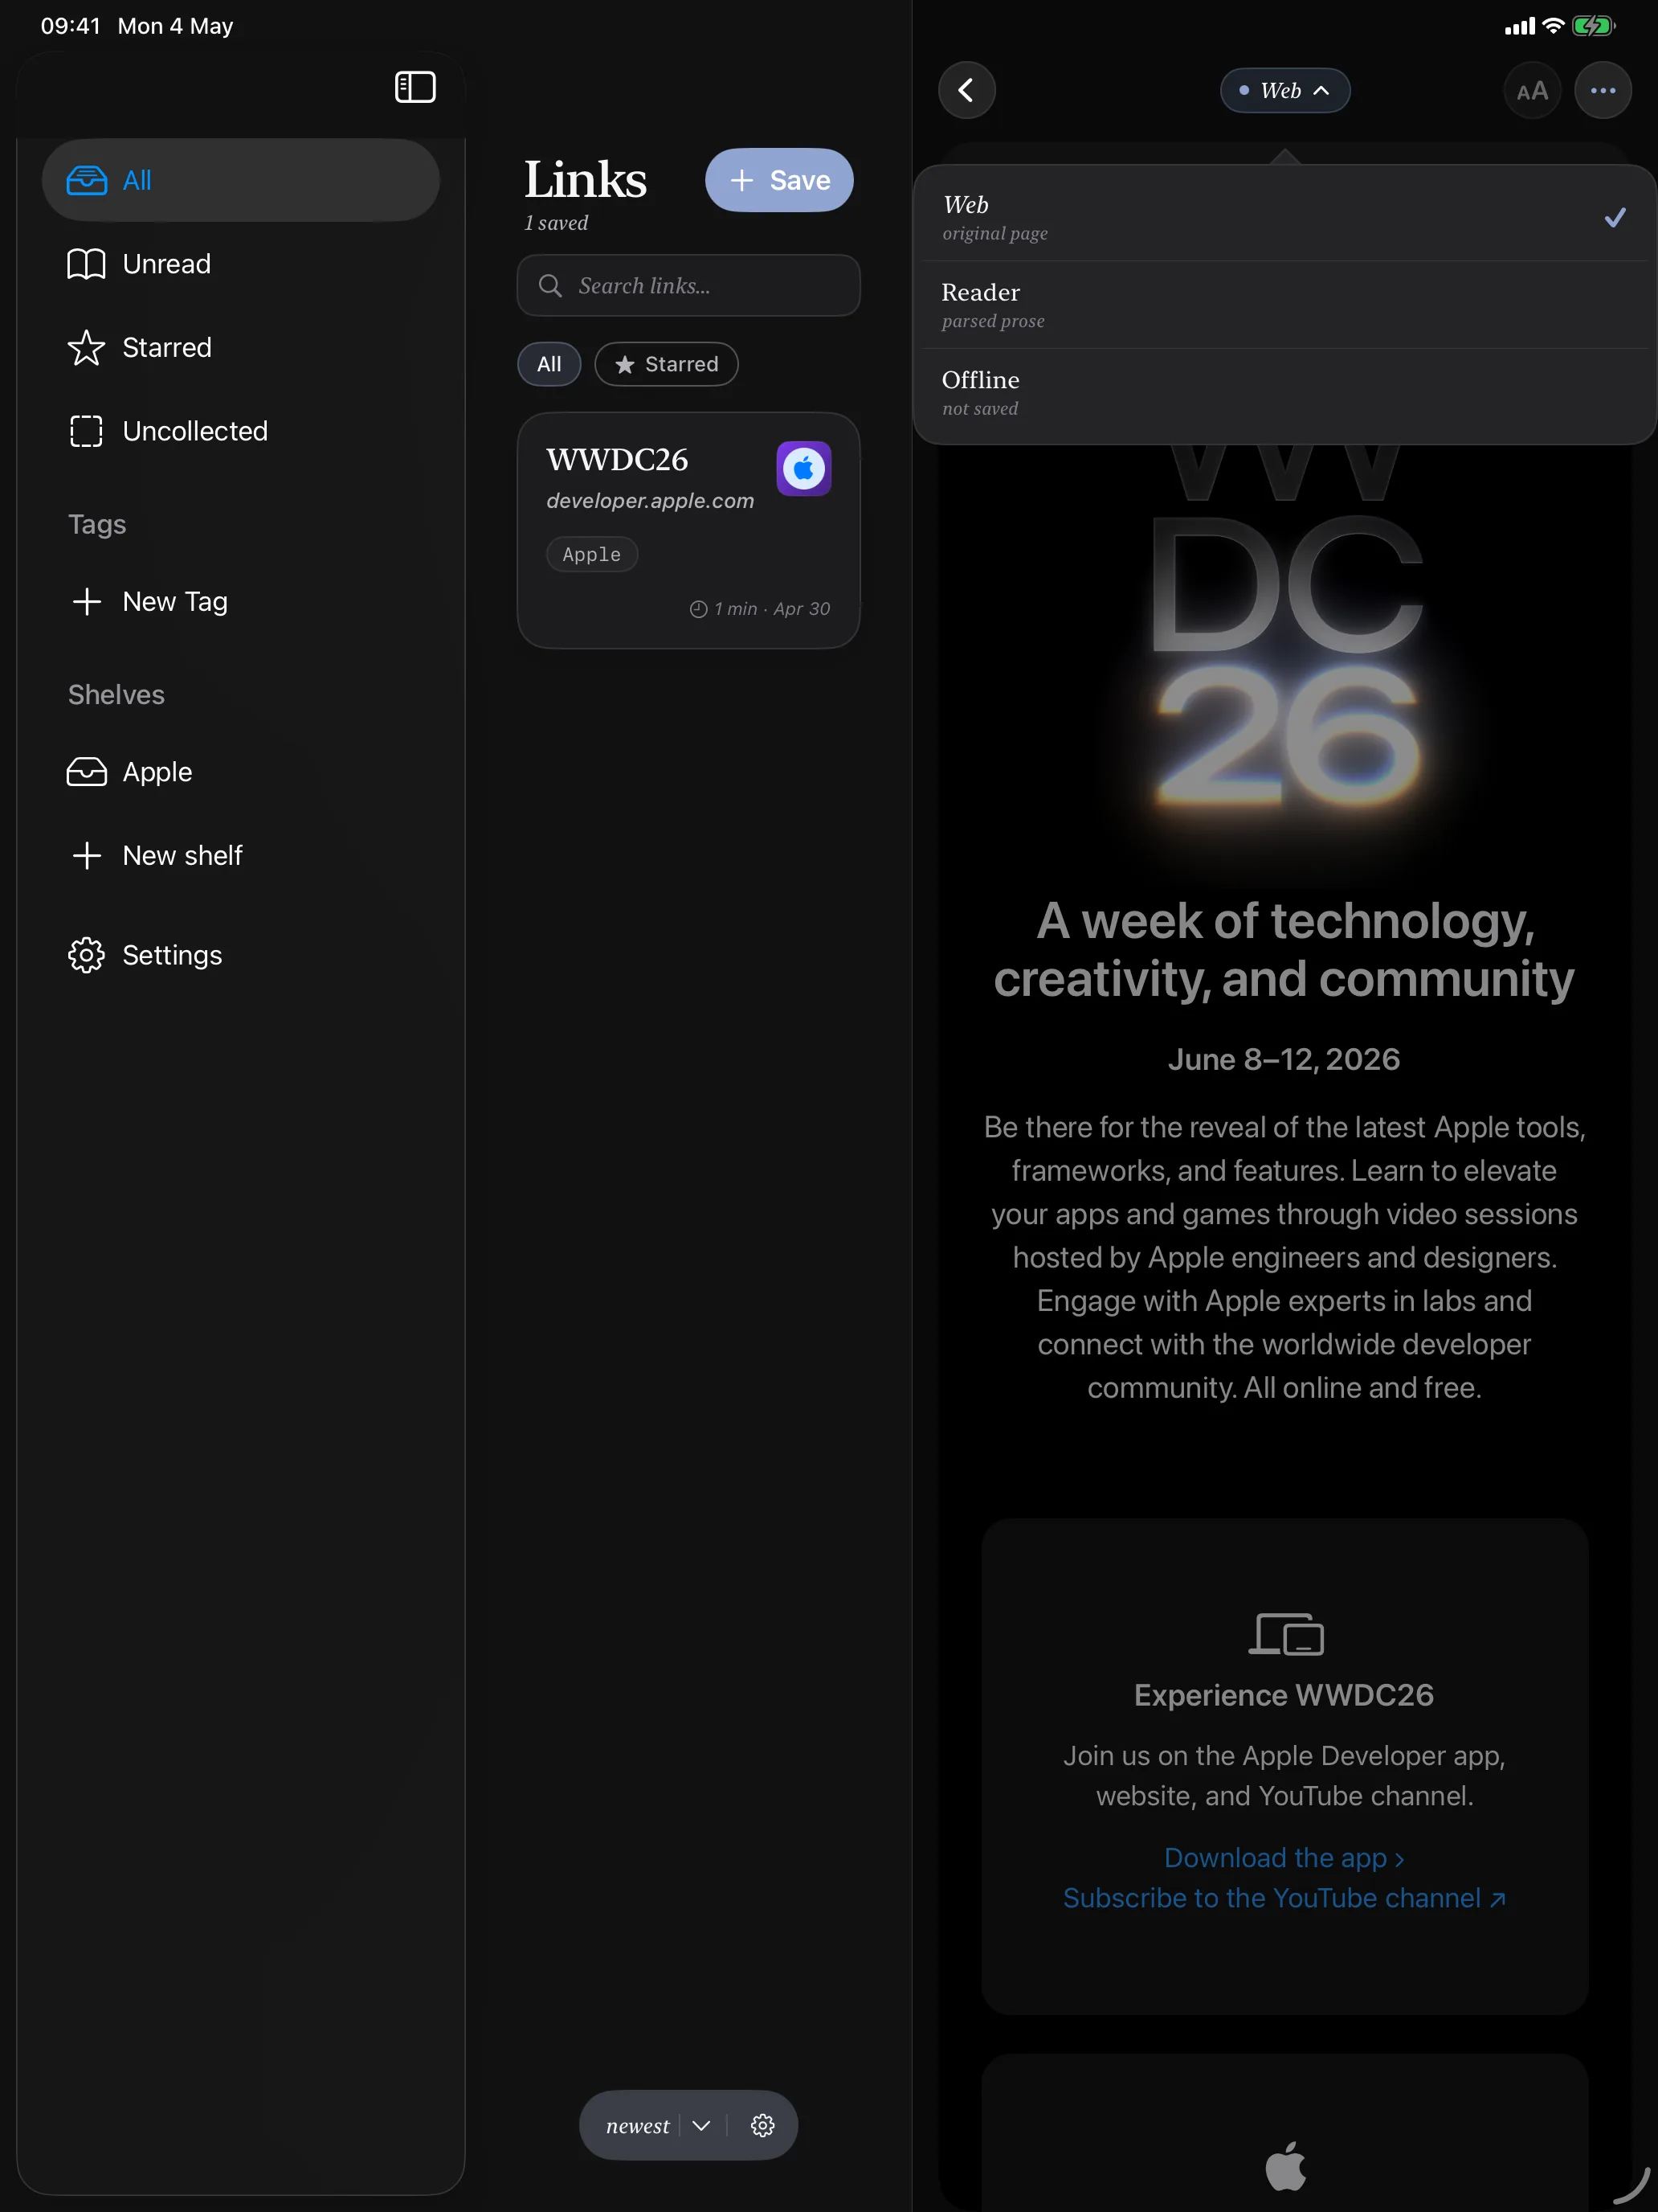Click the Web mode checkmark
The height and width of the screenshot is (2212, 1658).
pyautogui.click(x=1615, y=218)
